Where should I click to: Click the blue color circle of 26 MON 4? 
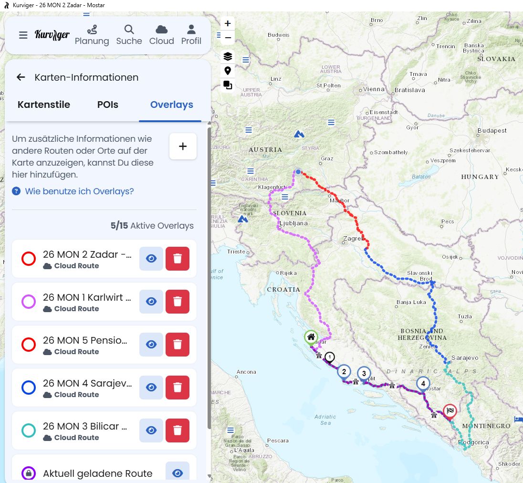coord(29,388)
